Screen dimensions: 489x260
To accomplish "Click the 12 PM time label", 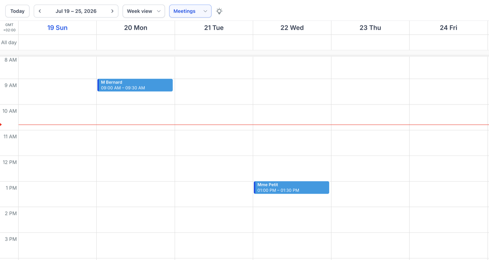I will [x=10, y=162].
